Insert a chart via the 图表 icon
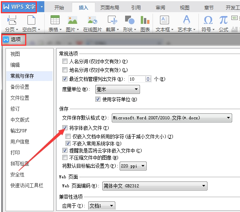 (x=145, y=20)
